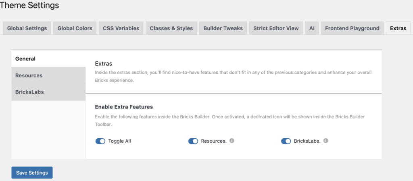
Task: Click the Theme Settings page title
Action: (29, 6)
